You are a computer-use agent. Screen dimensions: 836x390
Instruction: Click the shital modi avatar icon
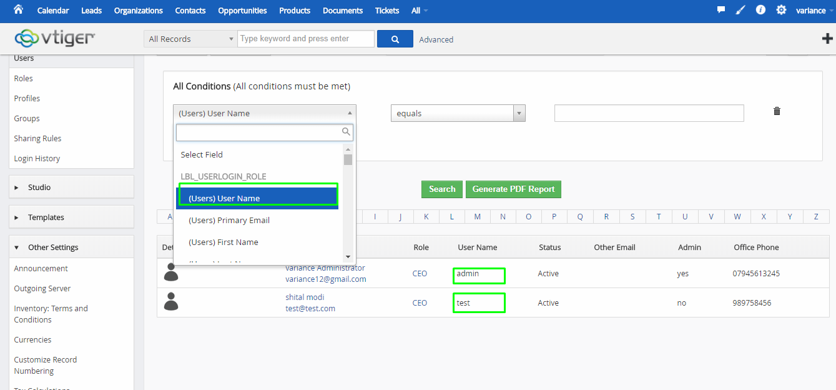[x=170, y=301]
